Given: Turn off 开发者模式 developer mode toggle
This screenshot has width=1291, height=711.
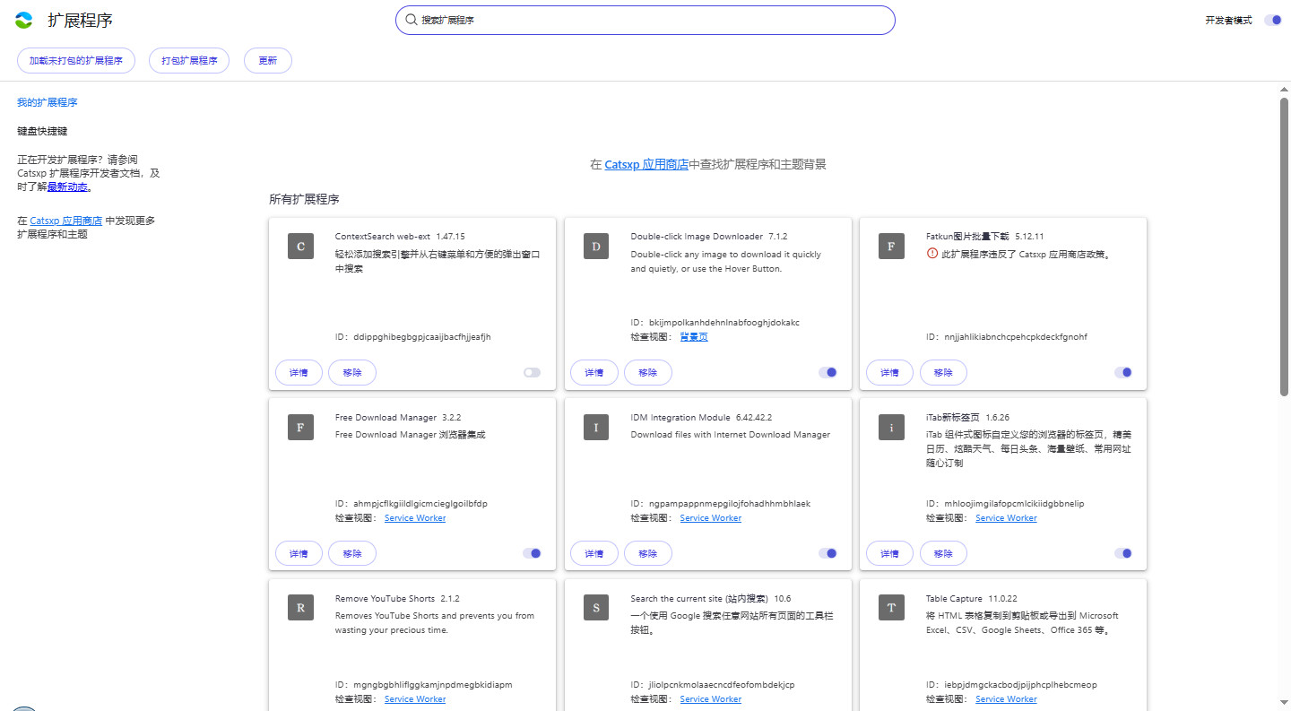Looking at the screenshot, I should point(1272,21).
